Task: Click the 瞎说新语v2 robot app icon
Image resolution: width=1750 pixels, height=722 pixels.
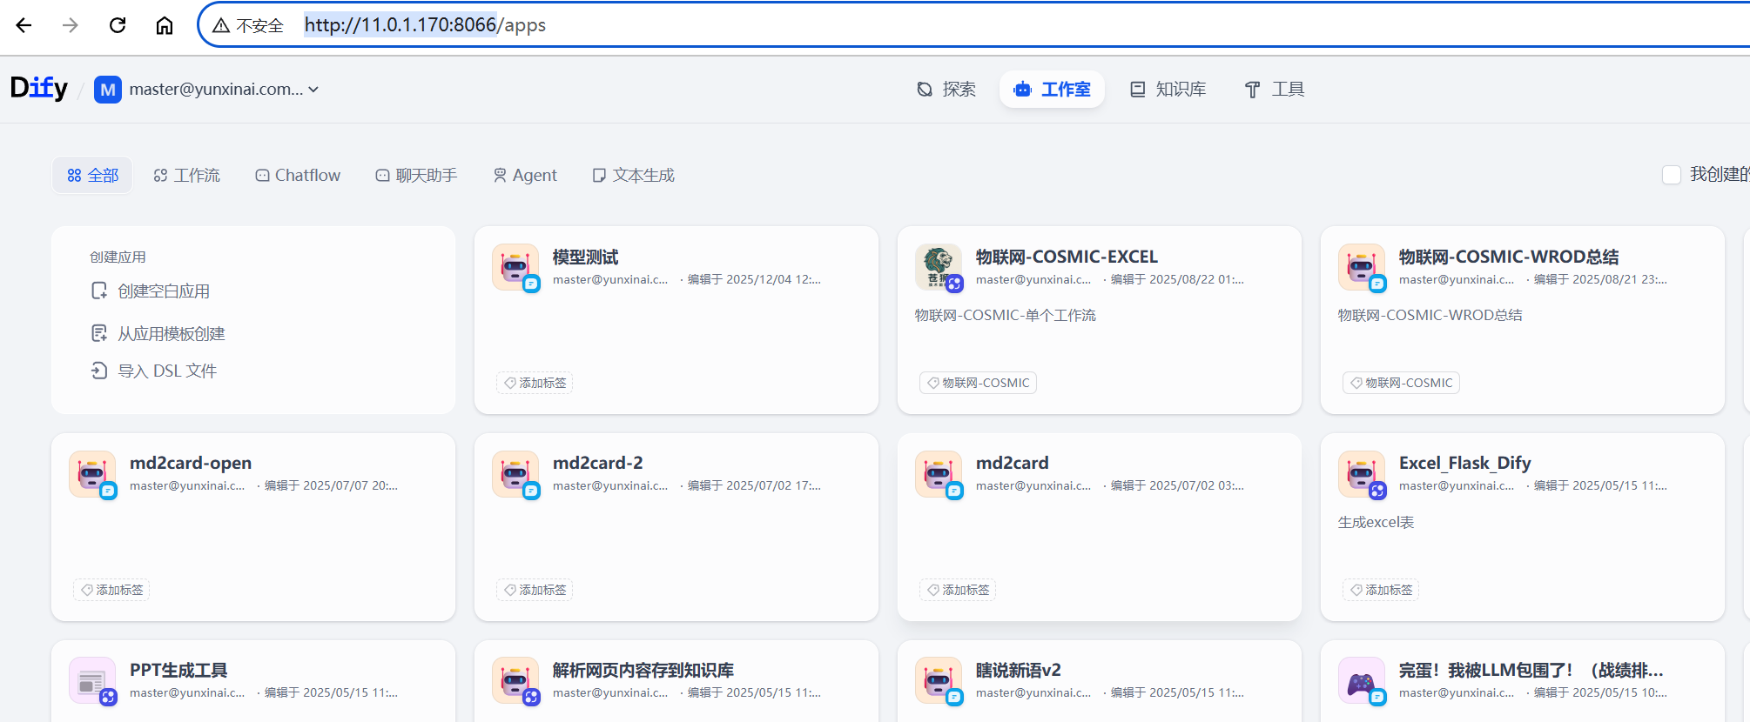Action: [938, 681]
